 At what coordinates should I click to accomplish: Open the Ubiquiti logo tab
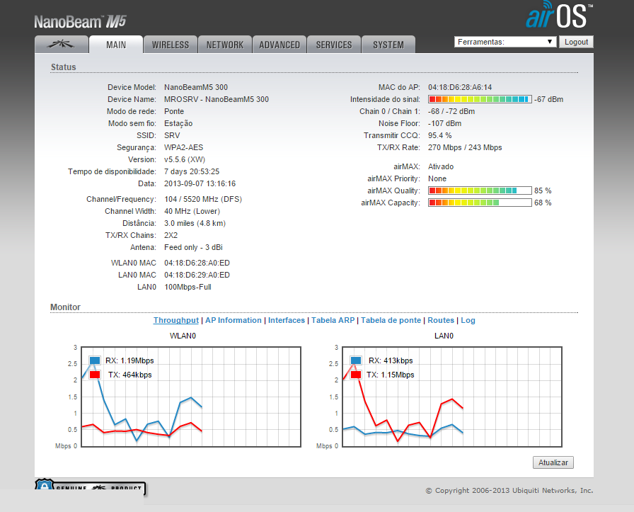point(62,45)
